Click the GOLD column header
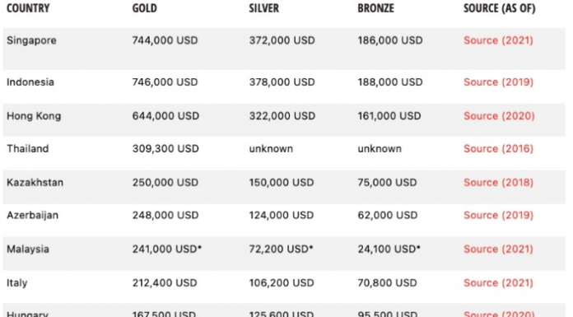 tap(144, 8)
